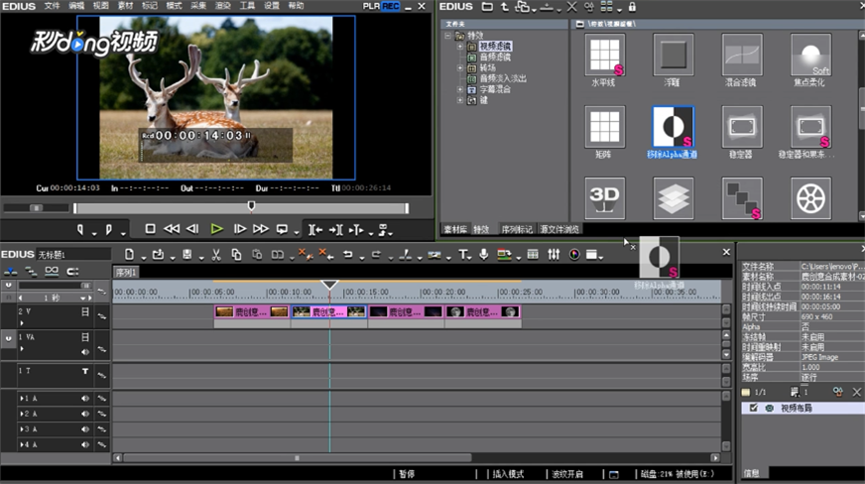Toggle mute on track 2 A
Viewport: 865px width, 484px height.
click(85, 414)
